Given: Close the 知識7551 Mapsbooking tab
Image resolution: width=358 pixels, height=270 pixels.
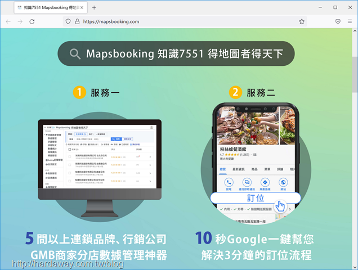Looking at the screenshot, I should (x=82, y=7).
